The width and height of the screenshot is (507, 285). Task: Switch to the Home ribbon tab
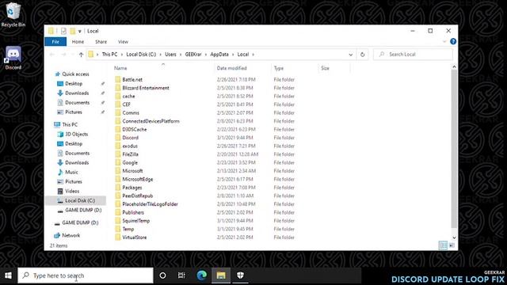[78, 42]
